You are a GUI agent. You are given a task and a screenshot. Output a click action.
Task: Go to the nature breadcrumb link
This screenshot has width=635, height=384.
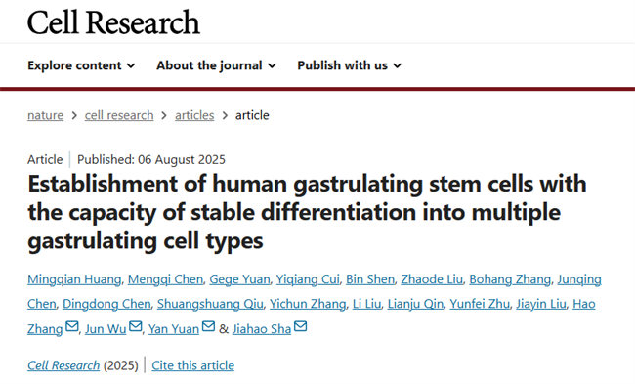[45, 115]
